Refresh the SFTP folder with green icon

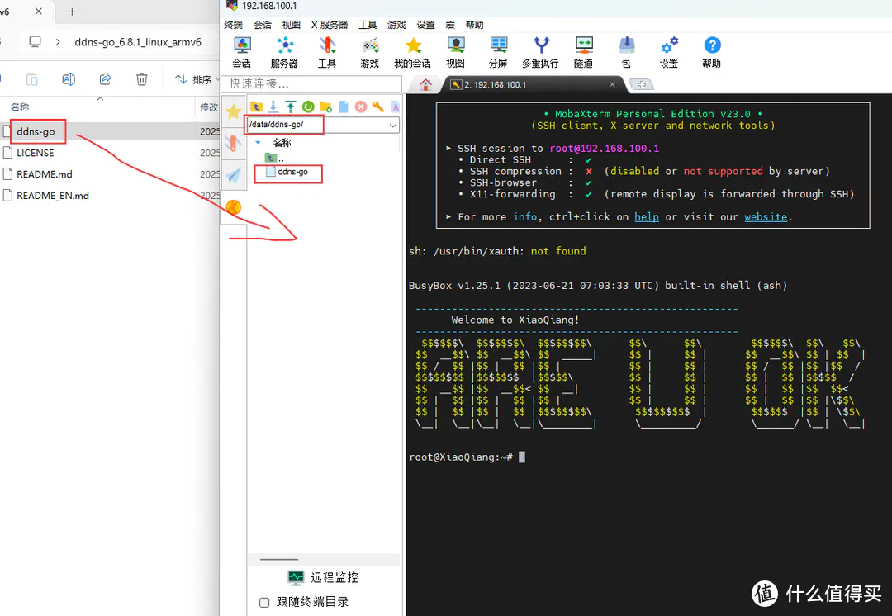(308, 107)
